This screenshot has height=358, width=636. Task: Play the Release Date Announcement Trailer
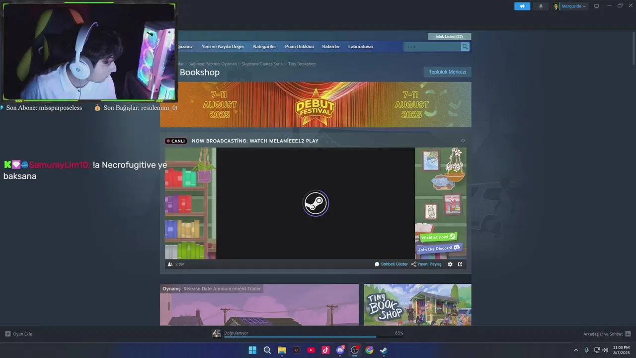(x=259, y=305)
